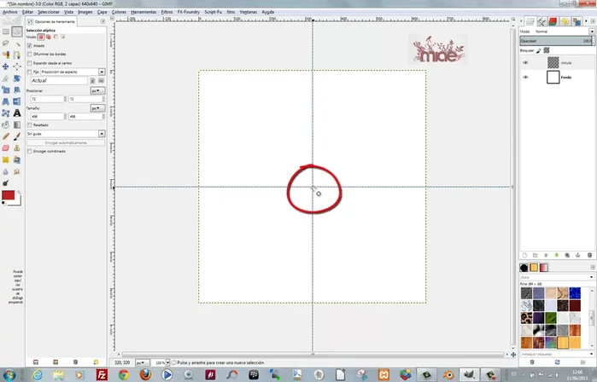The height and width of the screenshot is (382, 597).
Task: Open the Filtros menu
Action: (x=166, y=12)
